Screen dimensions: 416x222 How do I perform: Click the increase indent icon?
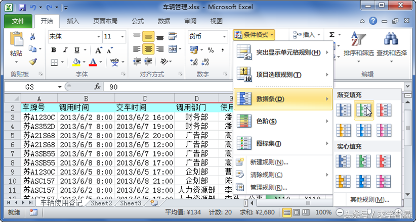click(x=148, y=62)
